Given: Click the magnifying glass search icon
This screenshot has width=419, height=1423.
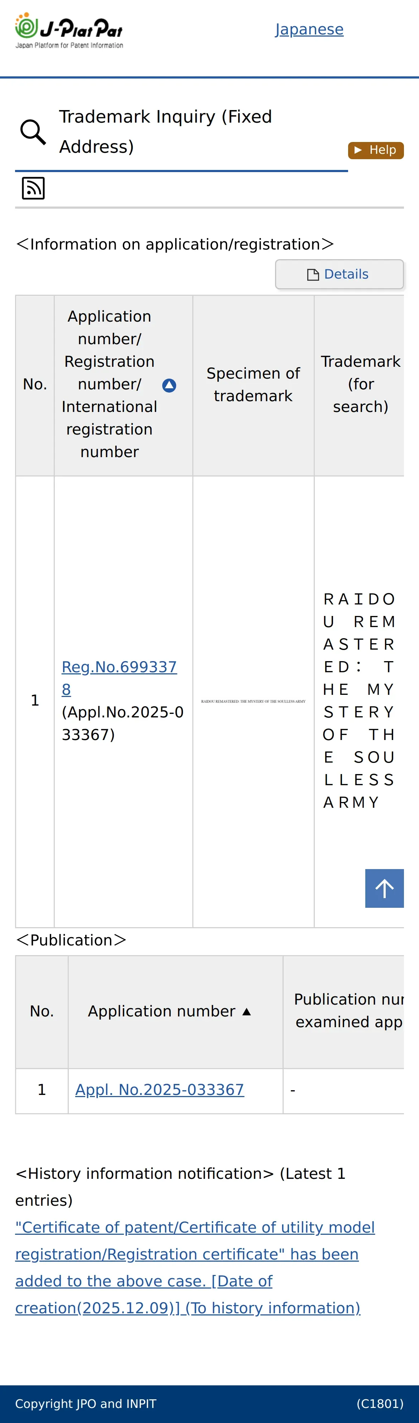Looking at the screenshot, I should click(x=33, y=132).
